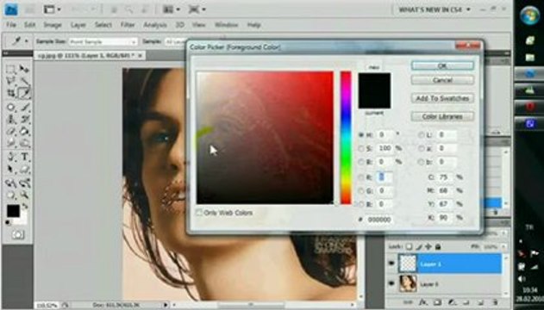Add layer mask from Layers panel
The width and height of the screenshot is (544, 310).
pyautogui.click(x=437, y=302)
